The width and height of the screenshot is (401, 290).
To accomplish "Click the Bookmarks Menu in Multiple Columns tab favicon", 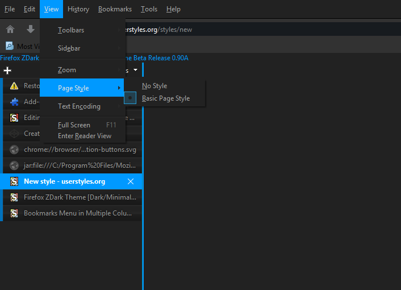I will tap(14, 213).
